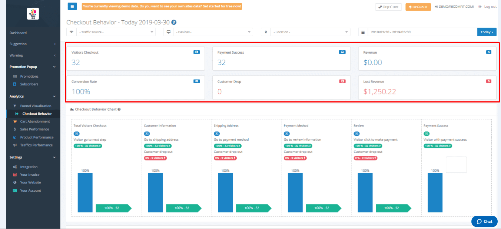Click the Ecomfit logo in sidebar

[33, 14]
